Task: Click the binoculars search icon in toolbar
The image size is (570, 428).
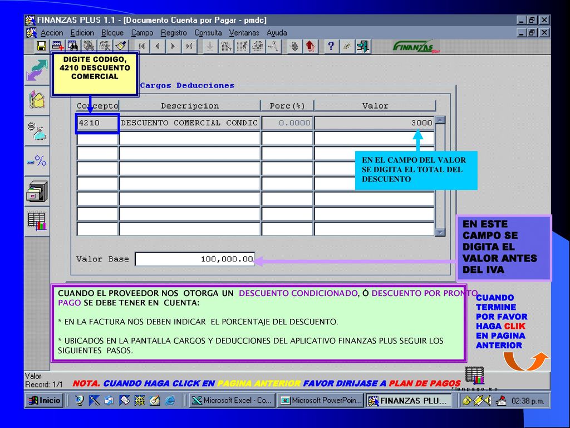Action: pos(73,46)
